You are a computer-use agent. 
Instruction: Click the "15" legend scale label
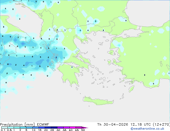click(x=40, y=130)
